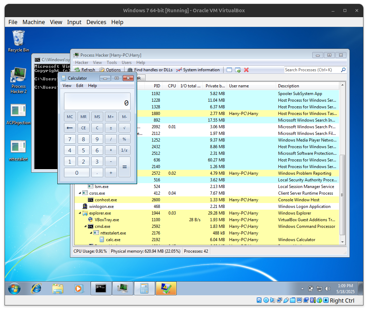Click calculator MS button
This screenshot has width=368, height=311.
[x=97, y=117]
